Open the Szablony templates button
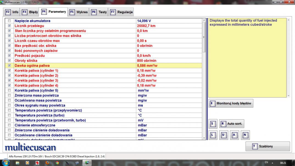 268,146
